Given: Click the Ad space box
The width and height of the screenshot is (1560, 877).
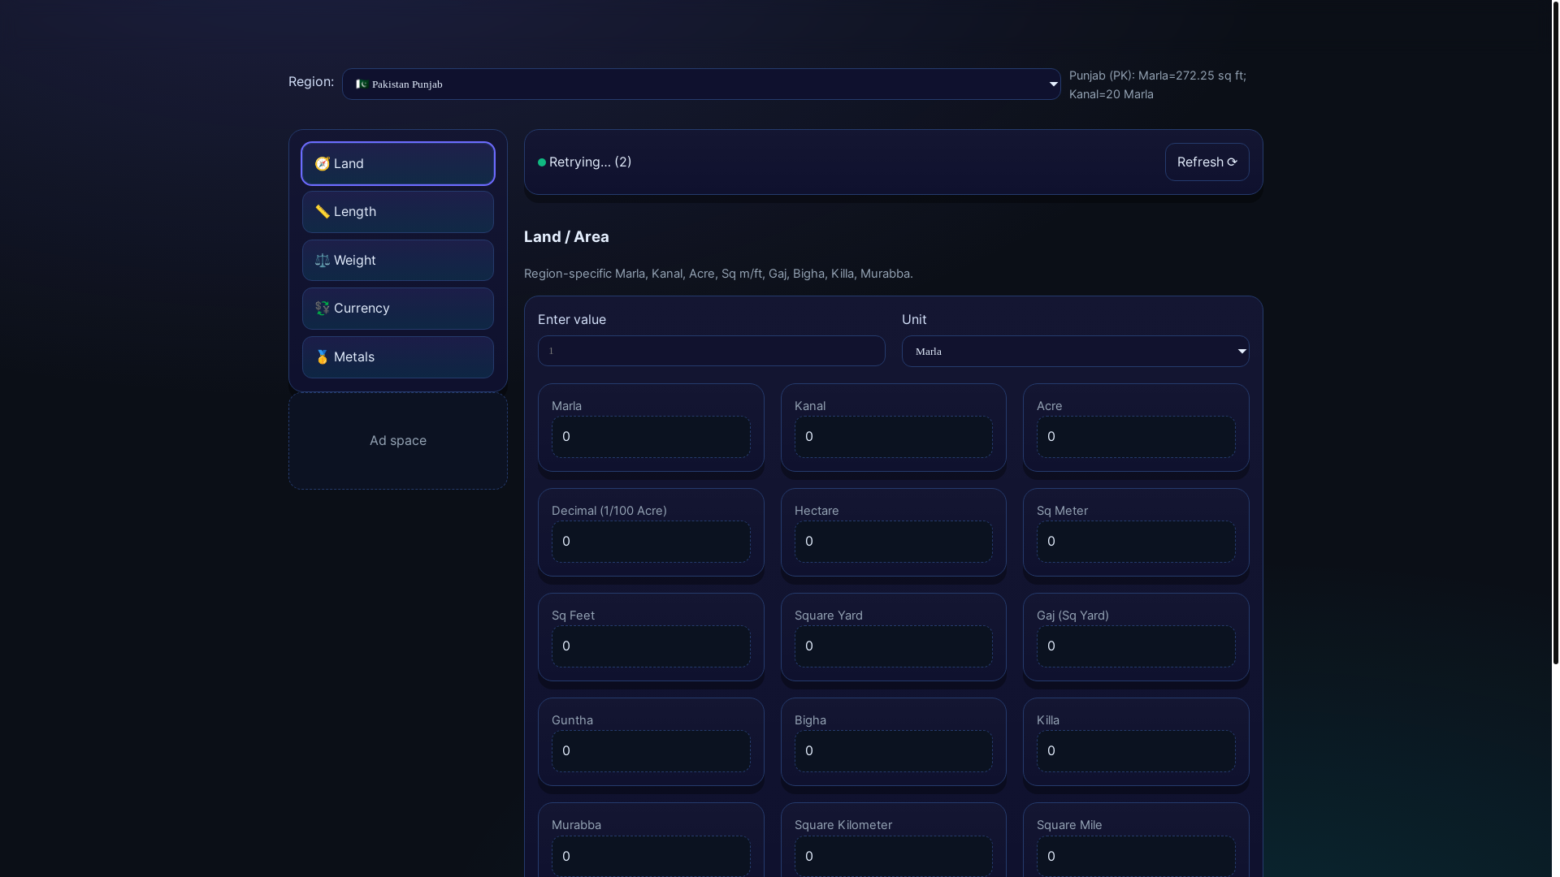Looking at the screenshot, I should (398, 441).
